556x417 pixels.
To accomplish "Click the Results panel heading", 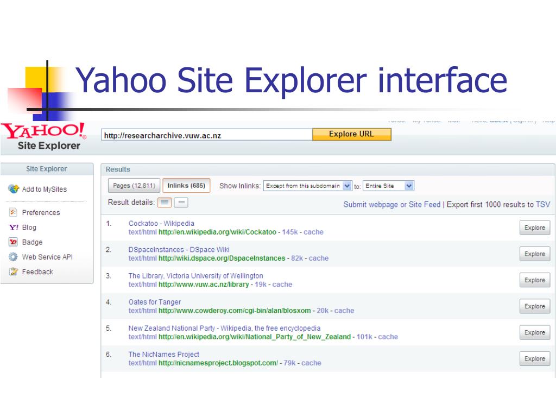I will 118,169.
